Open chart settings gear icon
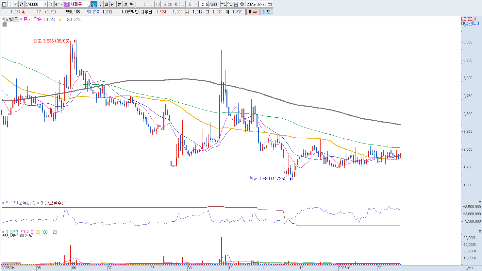 [x=242, y=4]
